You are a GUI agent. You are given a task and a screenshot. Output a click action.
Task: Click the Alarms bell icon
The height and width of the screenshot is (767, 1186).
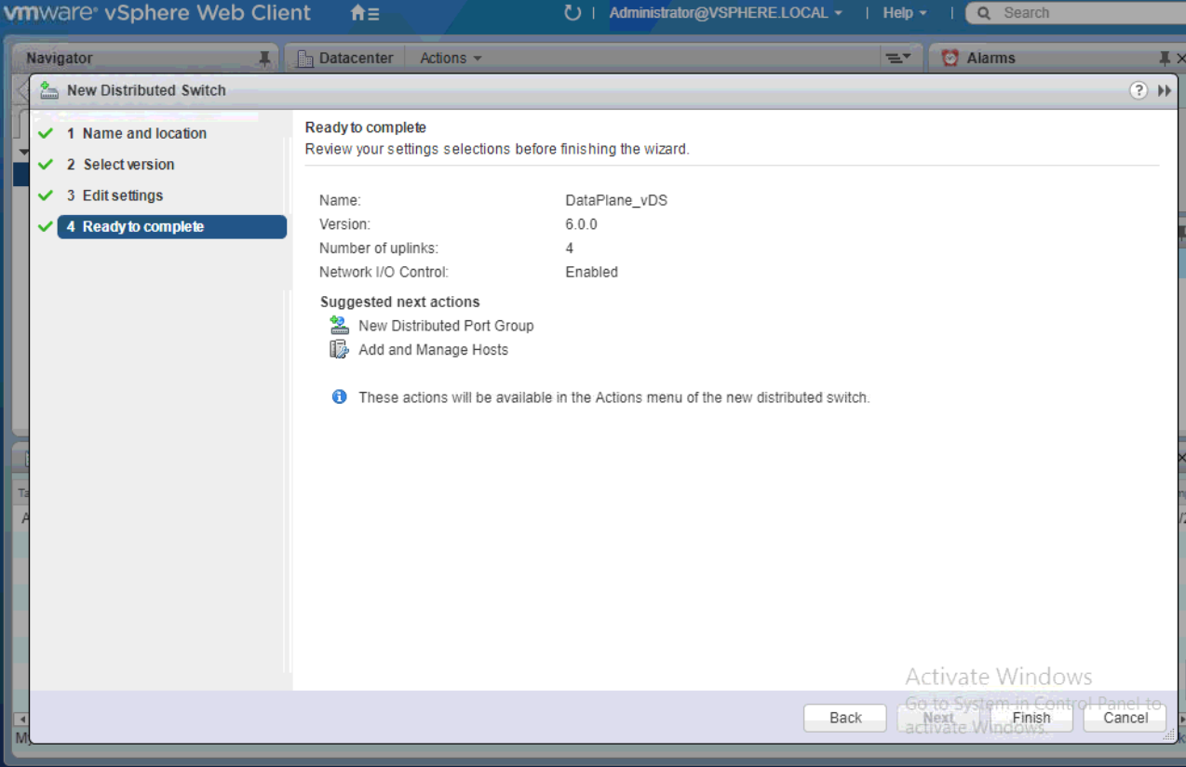(950, 58)
